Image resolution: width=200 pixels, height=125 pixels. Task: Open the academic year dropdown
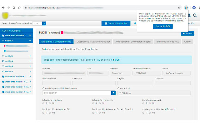(44, 23)
